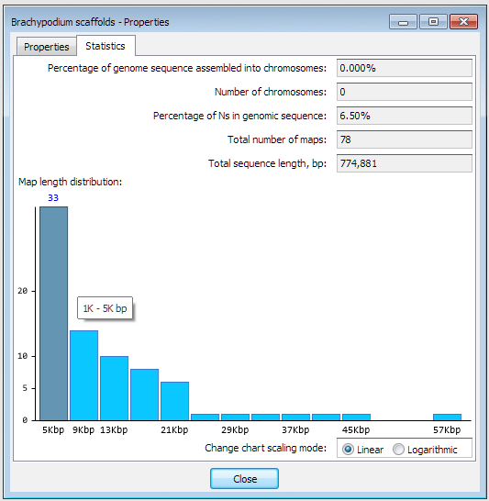This screenshot has width=489, height=501.
Task: Click the Total sequence length field
Action: (x=405, y=163)
